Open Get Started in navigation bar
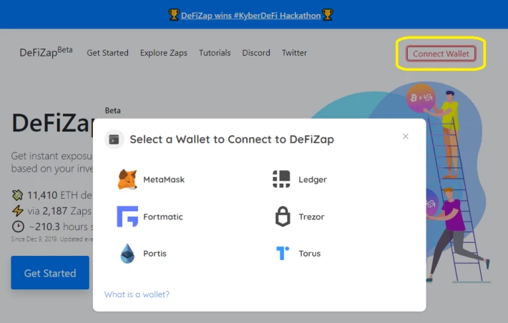Image resolution: width=508 pixels, height=323 pixels. coord(107,53)
